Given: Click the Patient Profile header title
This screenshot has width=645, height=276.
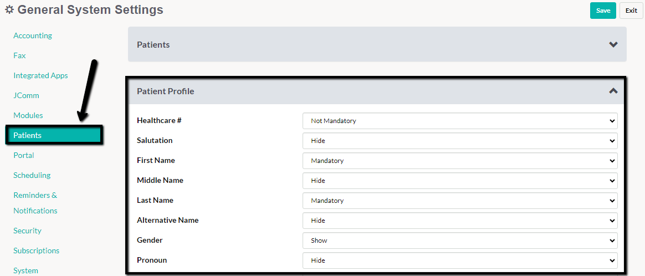Looking at the screenshot, I should 165,91.
